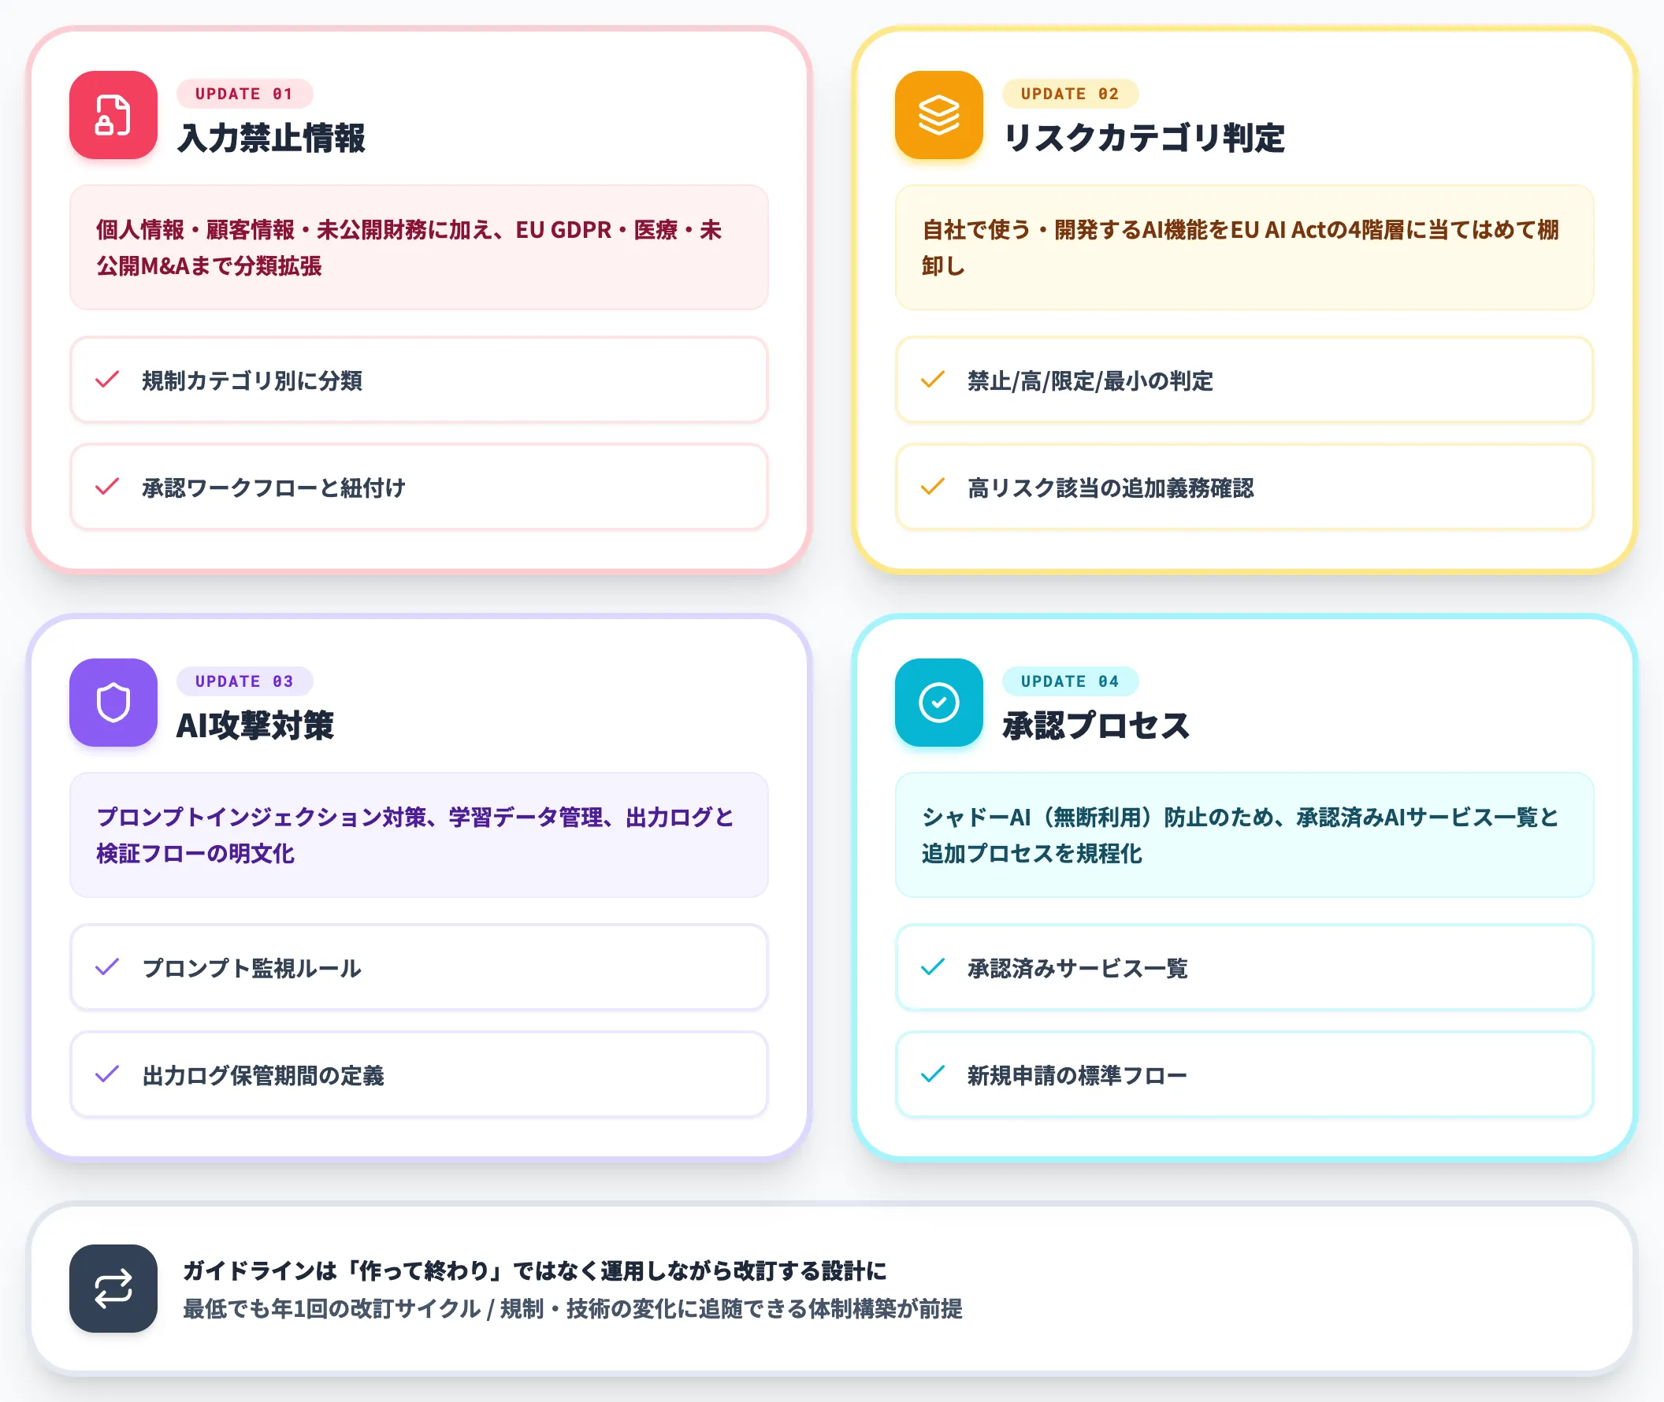Click the 入力禁止情報 heading
Viewport: 1664px width, 1402px height.
[271, 138]
